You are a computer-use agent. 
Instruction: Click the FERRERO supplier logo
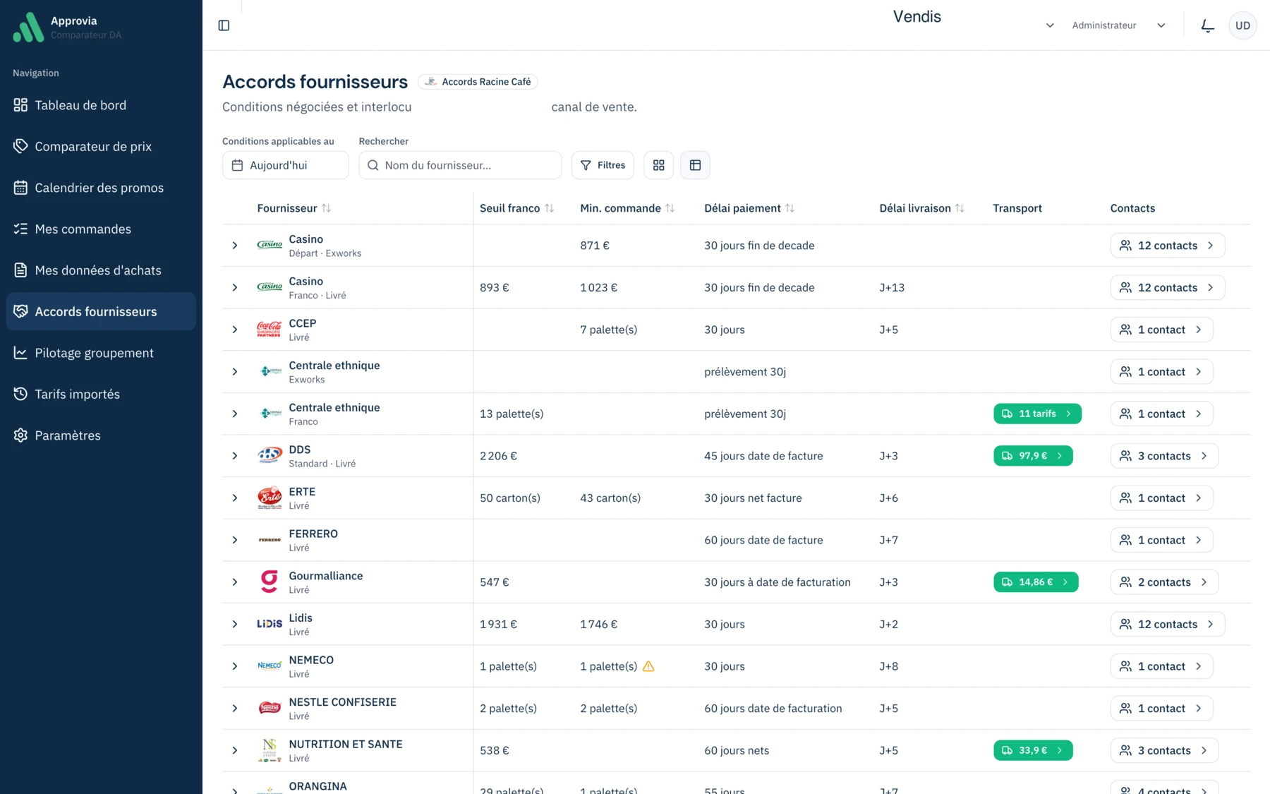coord(269,540)
